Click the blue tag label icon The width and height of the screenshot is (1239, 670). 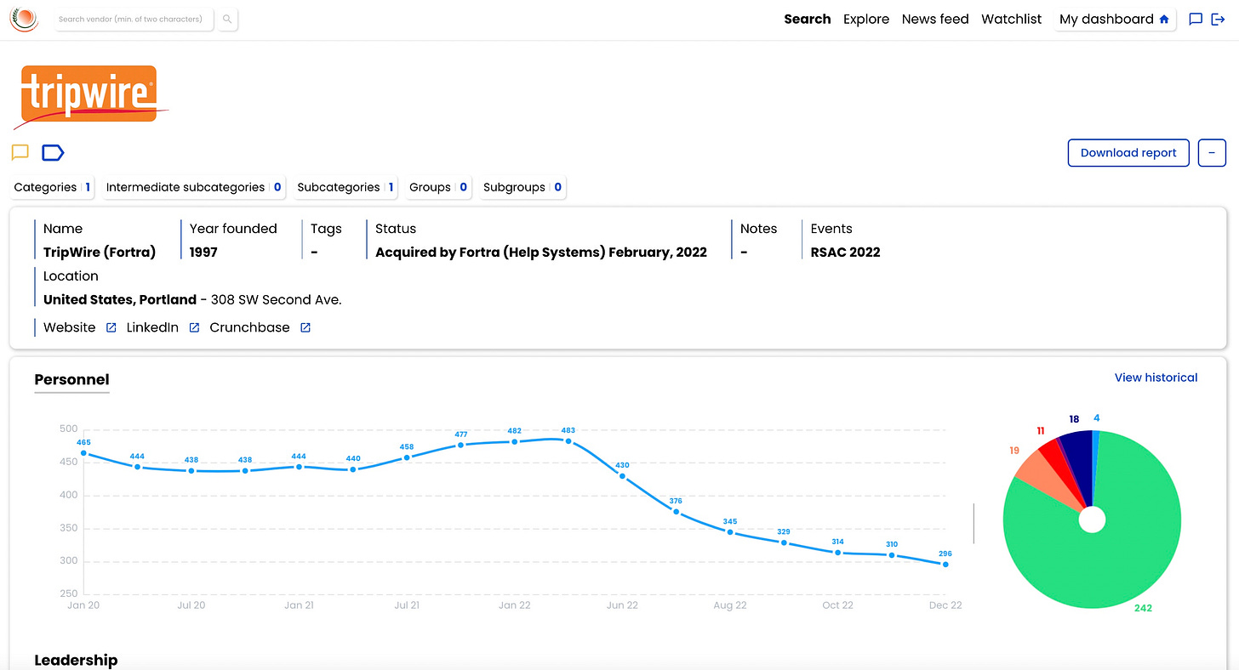point(53,153)
